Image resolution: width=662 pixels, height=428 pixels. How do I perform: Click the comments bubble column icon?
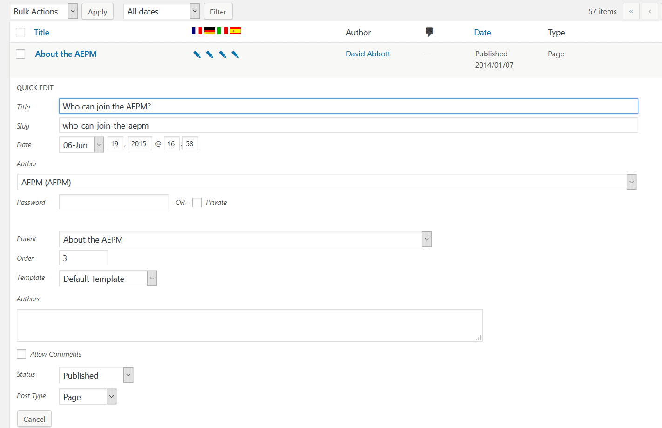429,32
